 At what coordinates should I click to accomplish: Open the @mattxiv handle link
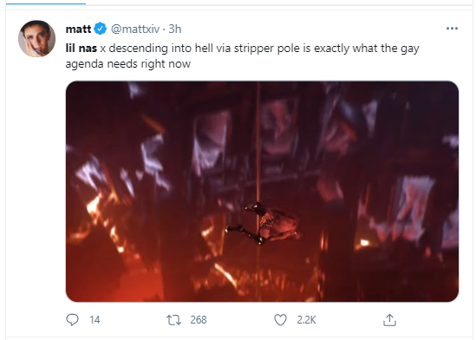(135, 29)
